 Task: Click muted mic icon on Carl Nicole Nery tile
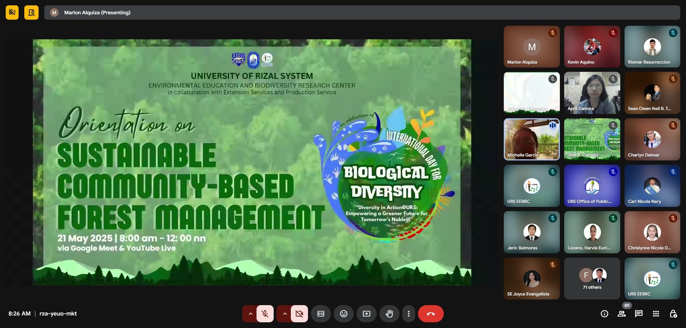(x=673, y=172)
